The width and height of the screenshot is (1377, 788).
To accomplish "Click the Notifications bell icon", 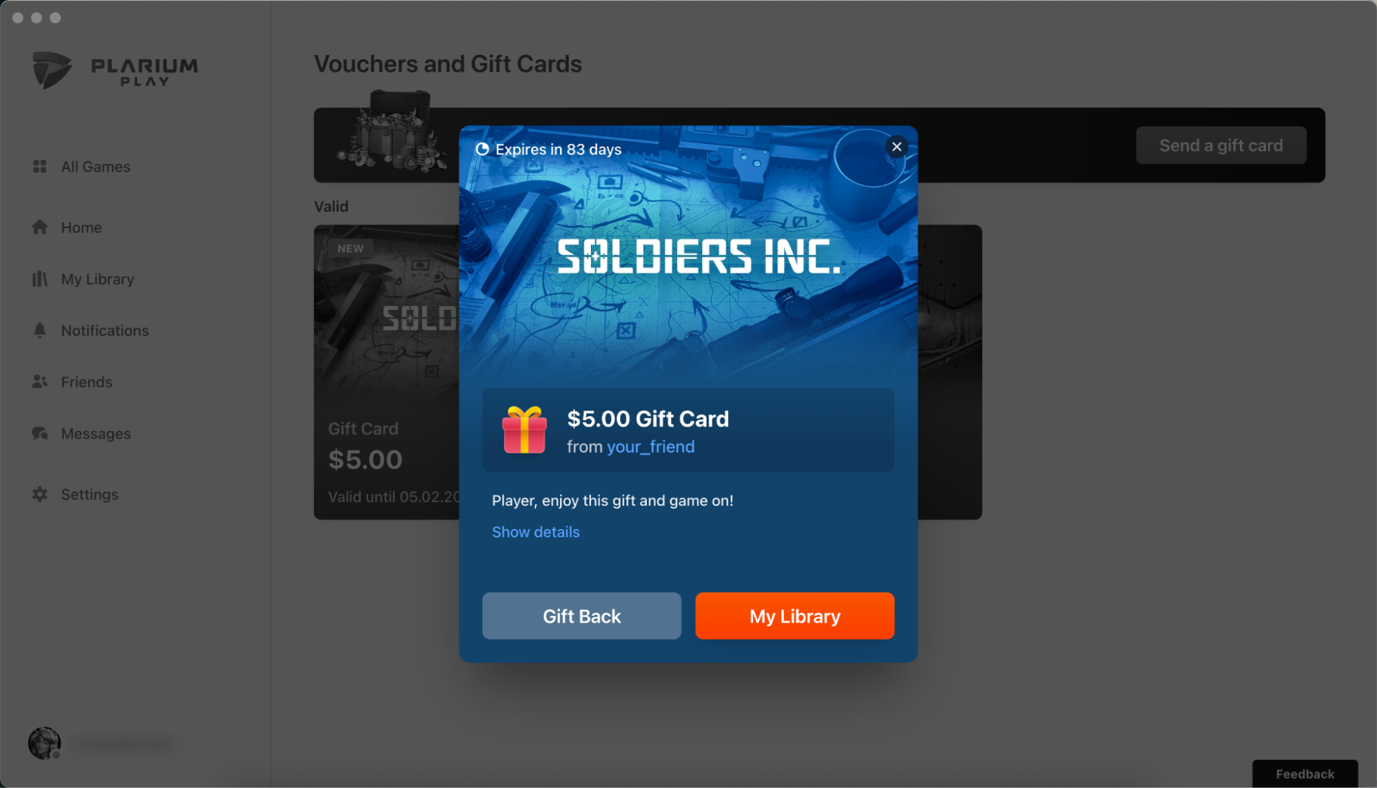I will click(40, 331).
